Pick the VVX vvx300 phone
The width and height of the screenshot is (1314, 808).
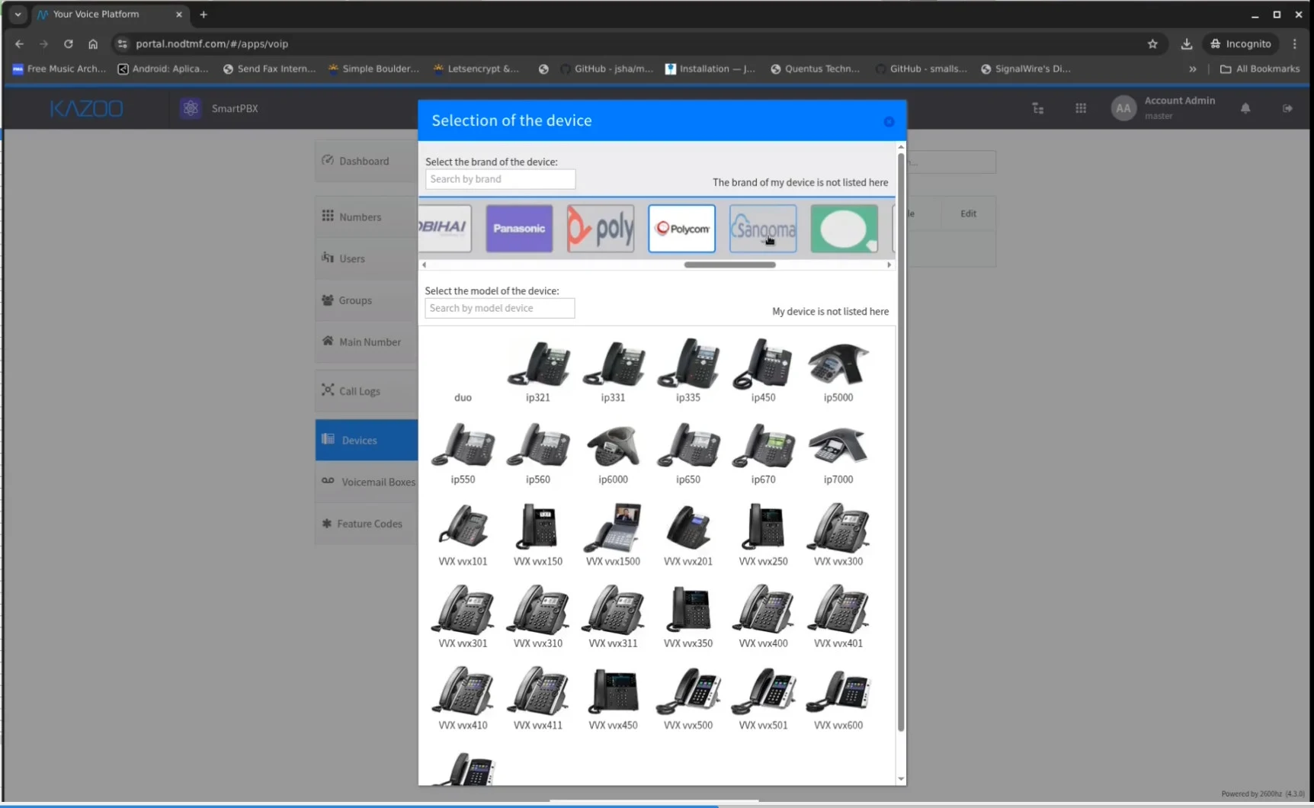838,535
